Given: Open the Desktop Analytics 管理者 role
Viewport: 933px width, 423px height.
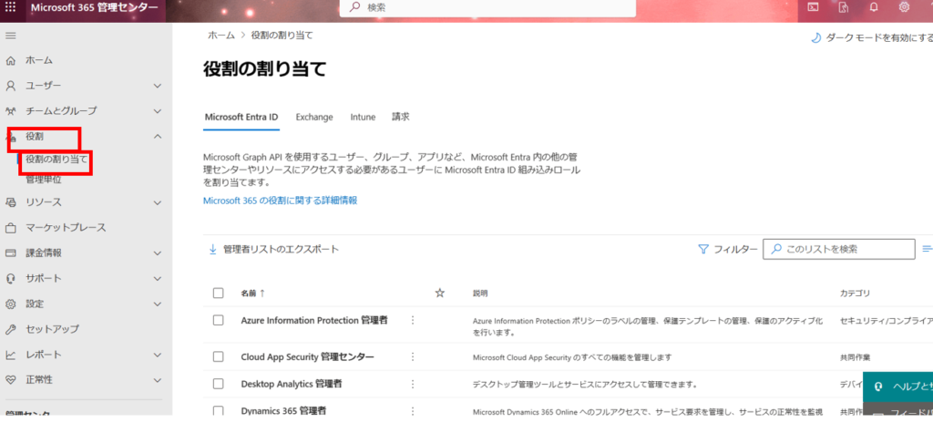Looking at the screenshot, I should [292, 384].
